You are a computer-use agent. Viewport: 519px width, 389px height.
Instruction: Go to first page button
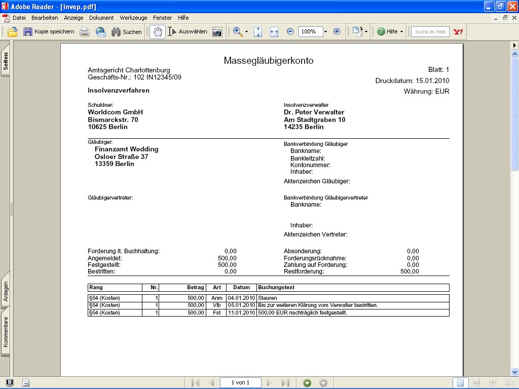(x=195, y=383)
